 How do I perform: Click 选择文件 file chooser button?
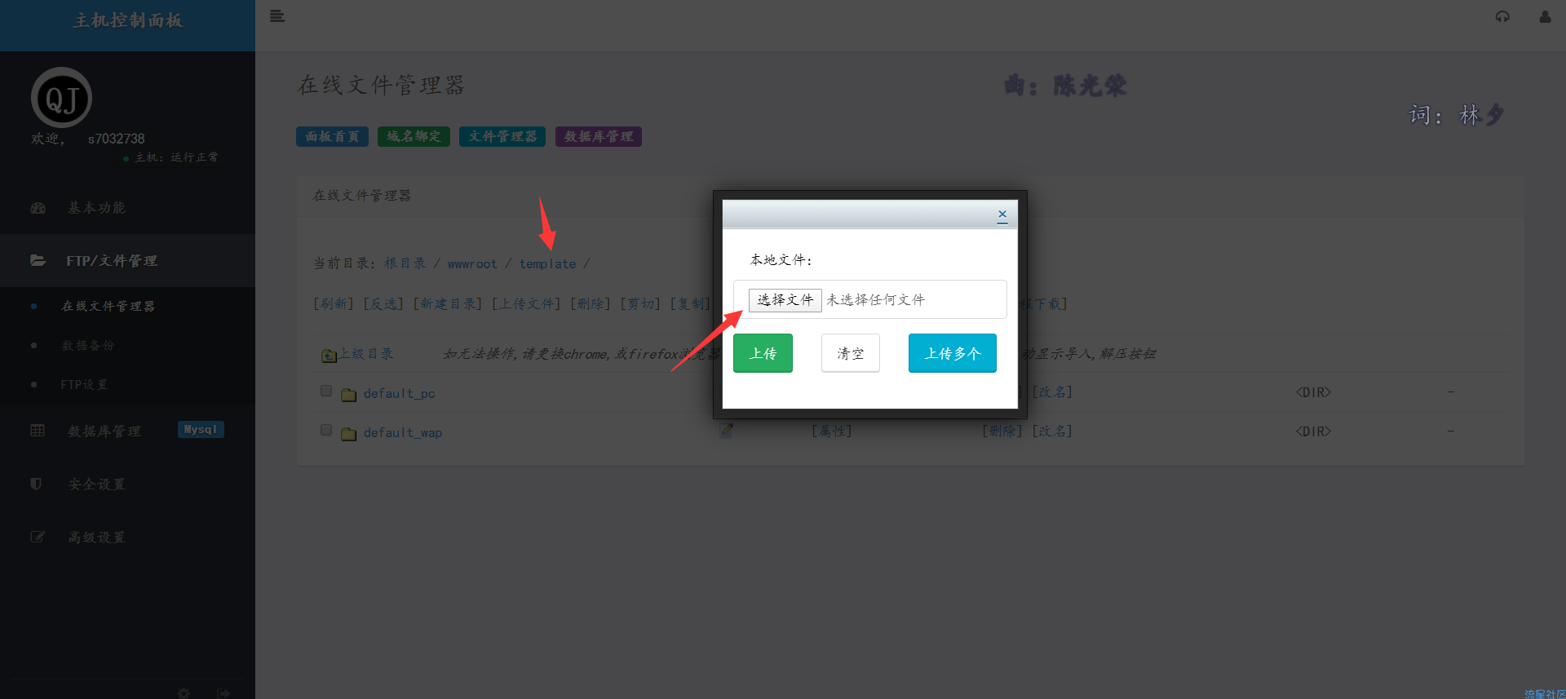pos(785,299)
